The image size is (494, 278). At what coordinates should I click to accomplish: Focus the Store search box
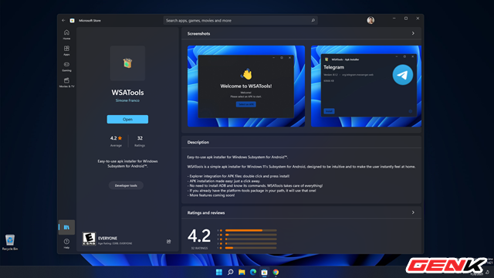pyautogui.click(x=240, y=21)
